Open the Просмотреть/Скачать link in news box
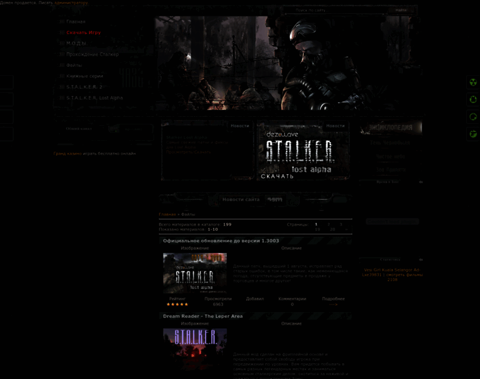Viewport: 480px width, 379px height. click(188, 152)
